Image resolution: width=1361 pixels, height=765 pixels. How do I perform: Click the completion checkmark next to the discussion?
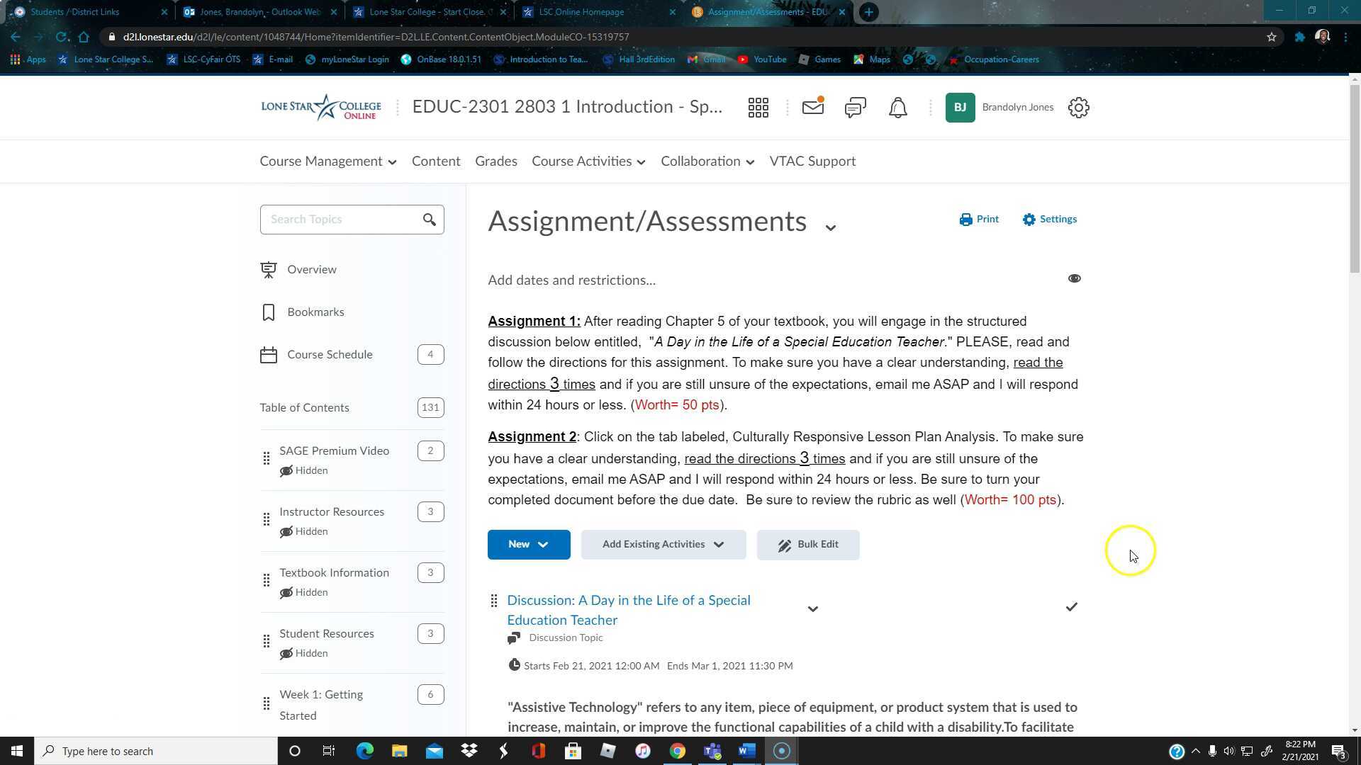tap(1071, 606)
